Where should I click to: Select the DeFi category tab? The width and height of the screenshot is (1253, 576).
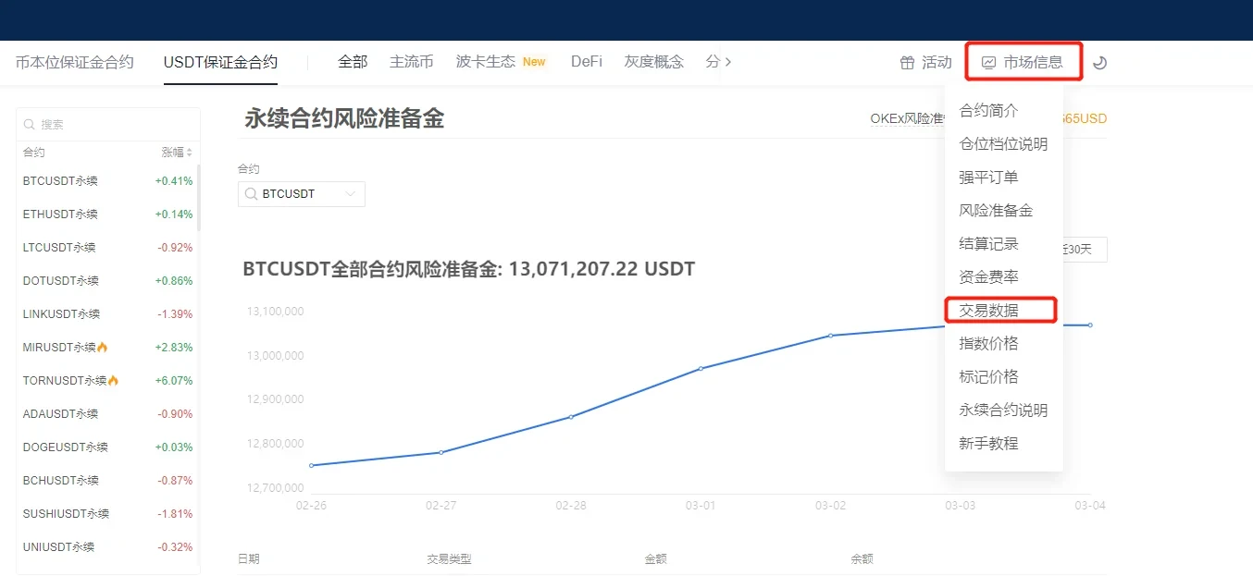coord(587,62)
